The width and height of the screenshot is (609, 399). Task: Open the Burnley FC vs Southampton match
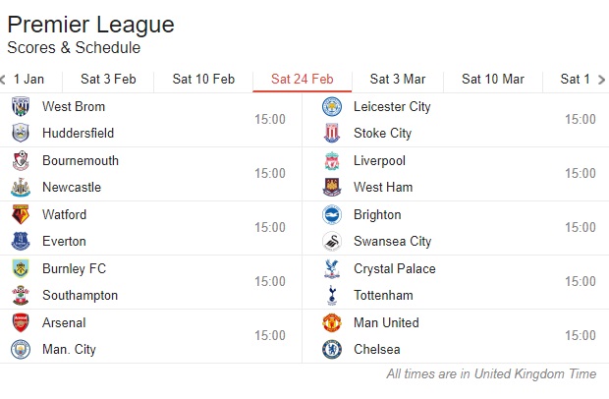pyautogui.click(x=150, y=282)
